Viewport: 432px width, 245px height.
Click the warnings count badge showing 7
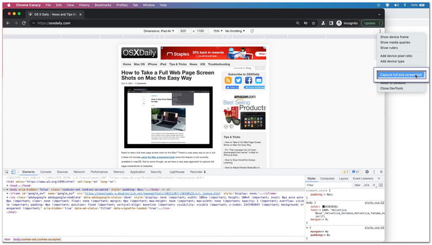click(346, 172)
